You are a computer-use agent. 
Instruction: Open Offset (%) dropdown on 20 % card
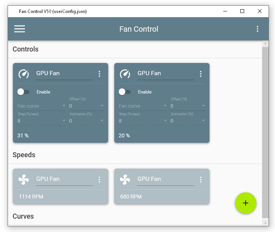(188, 106)
